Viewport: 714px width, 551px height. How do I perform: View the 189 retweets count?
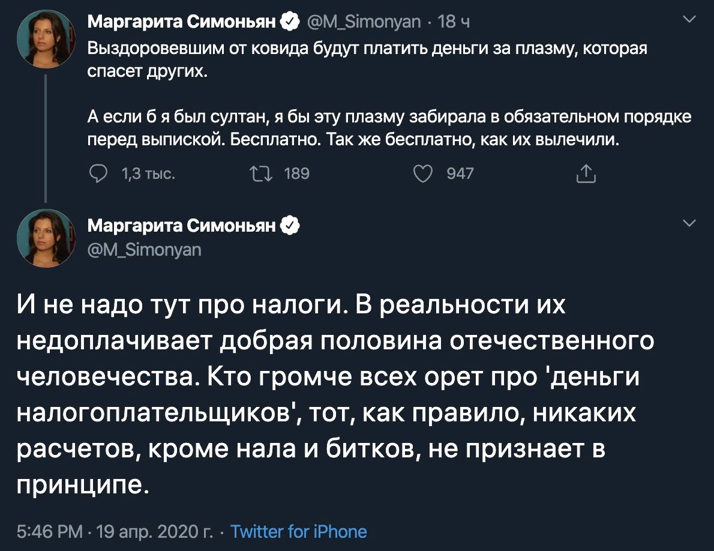tap(296, 173)
